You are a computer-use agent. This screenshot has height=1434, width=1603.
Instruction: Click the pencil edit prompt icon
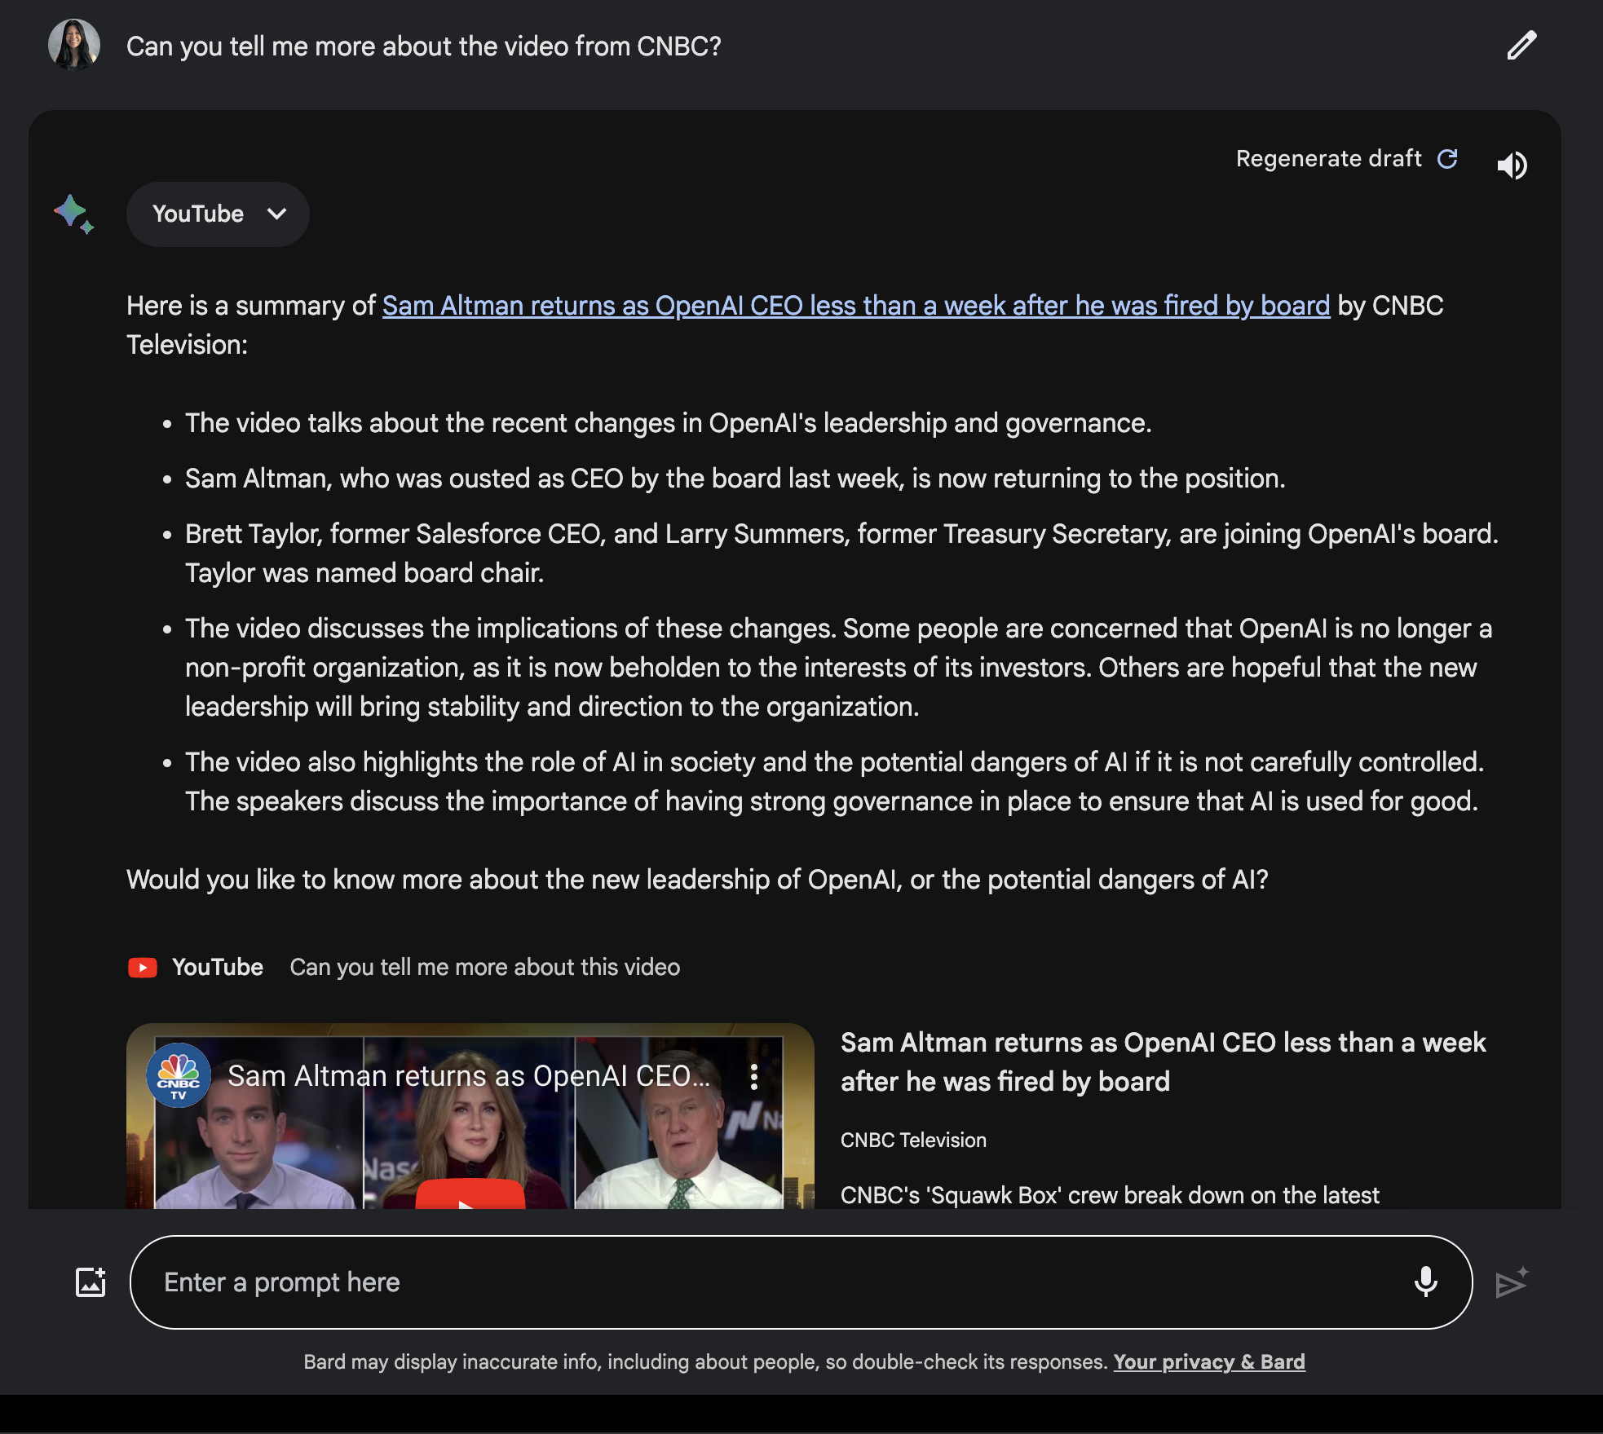pos(1521,46)
